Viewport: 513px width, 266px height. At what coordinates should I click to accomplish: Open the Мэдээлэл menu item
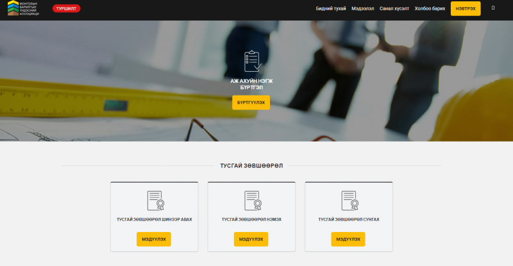point(363,9)
